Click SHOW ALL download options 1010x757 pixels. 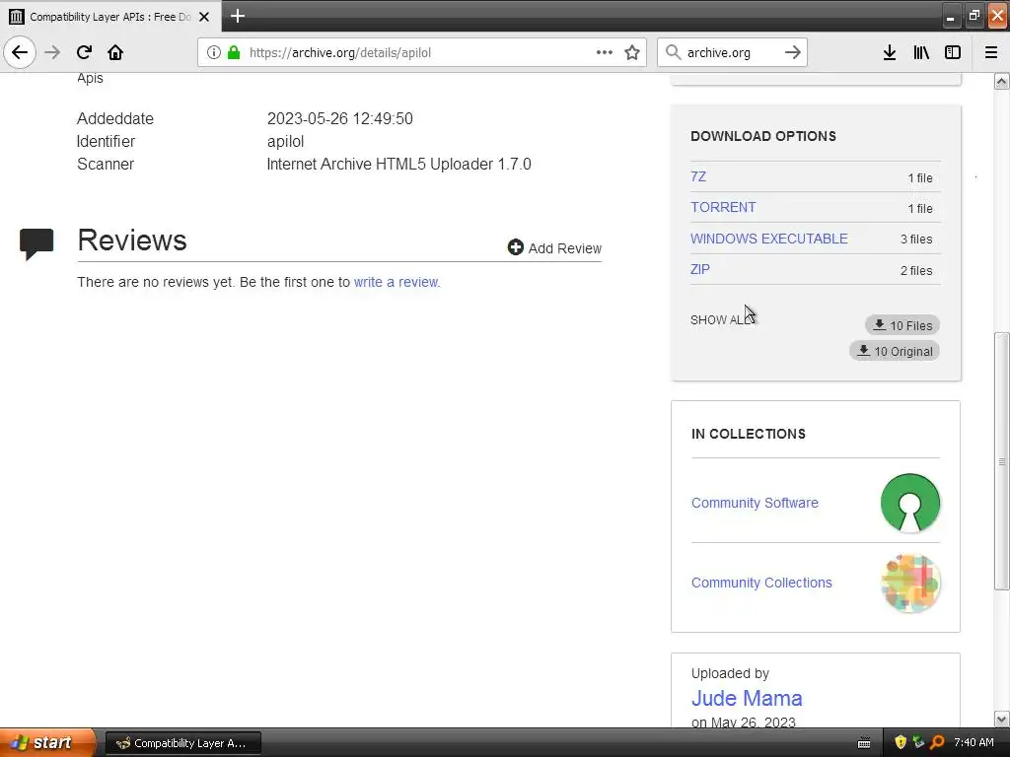[722, 320]
